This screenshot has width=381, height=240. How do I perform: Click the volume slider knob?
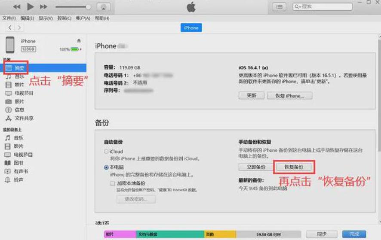89,7
